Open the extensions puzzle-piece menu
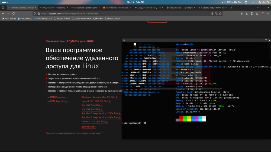The image size is (271, 152). pyautogui.click(x=257, y=13)
